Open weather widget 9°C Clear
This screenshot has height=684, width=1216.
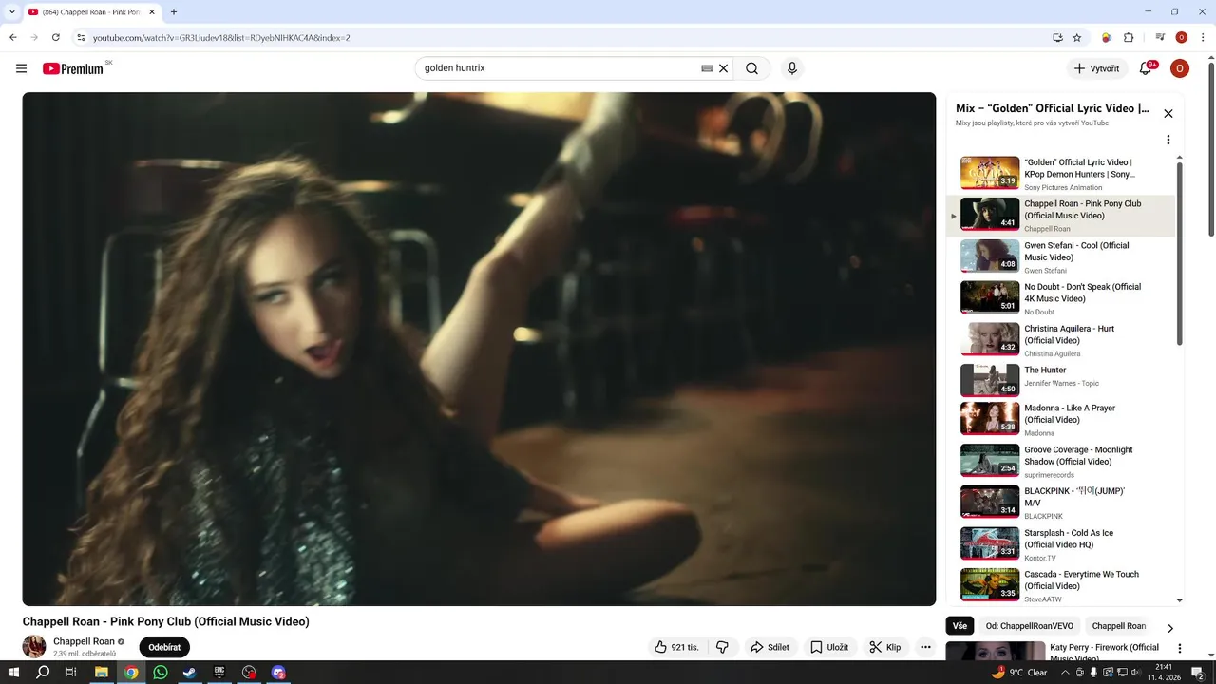(1020, 672)
